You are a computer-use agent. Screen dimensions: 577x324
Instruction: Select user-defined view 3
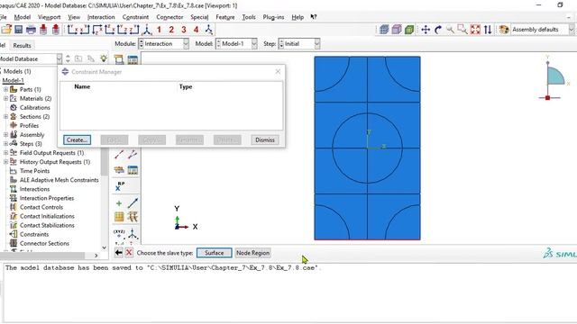184,30
